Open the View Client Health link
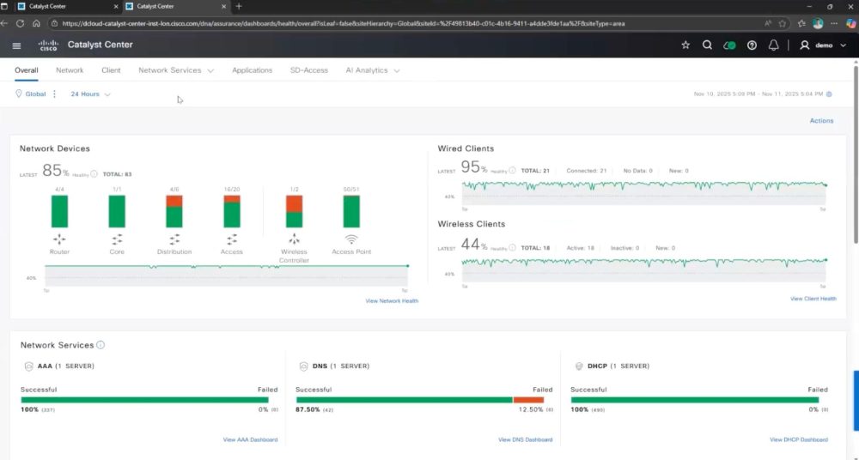The width and height of the screenshot is (859, 460). click(x=813, y=299)
